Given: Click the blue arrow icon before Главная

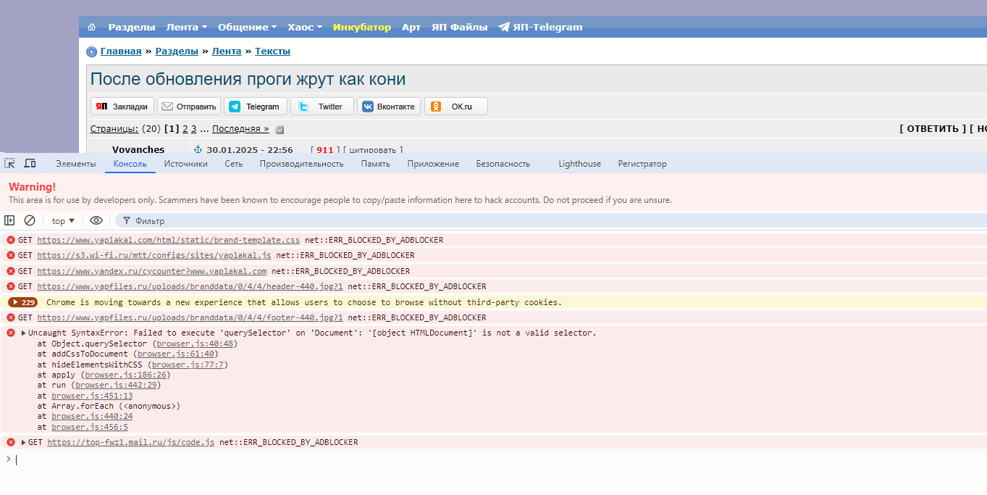Looking at the screenshot, I should click(x=91, y=52).
